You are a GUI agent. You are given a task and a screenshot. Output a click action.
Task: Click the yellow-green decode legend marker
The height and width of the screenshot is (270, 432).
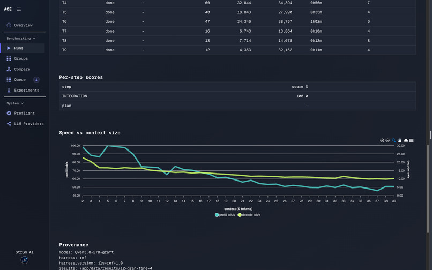(240, 215)
